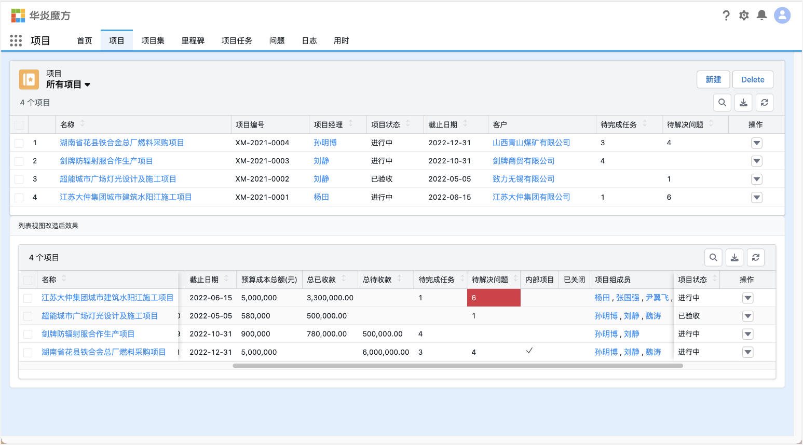Refresh the lower project table
Viewport: 803px width, 445px height.
[755, 257]
